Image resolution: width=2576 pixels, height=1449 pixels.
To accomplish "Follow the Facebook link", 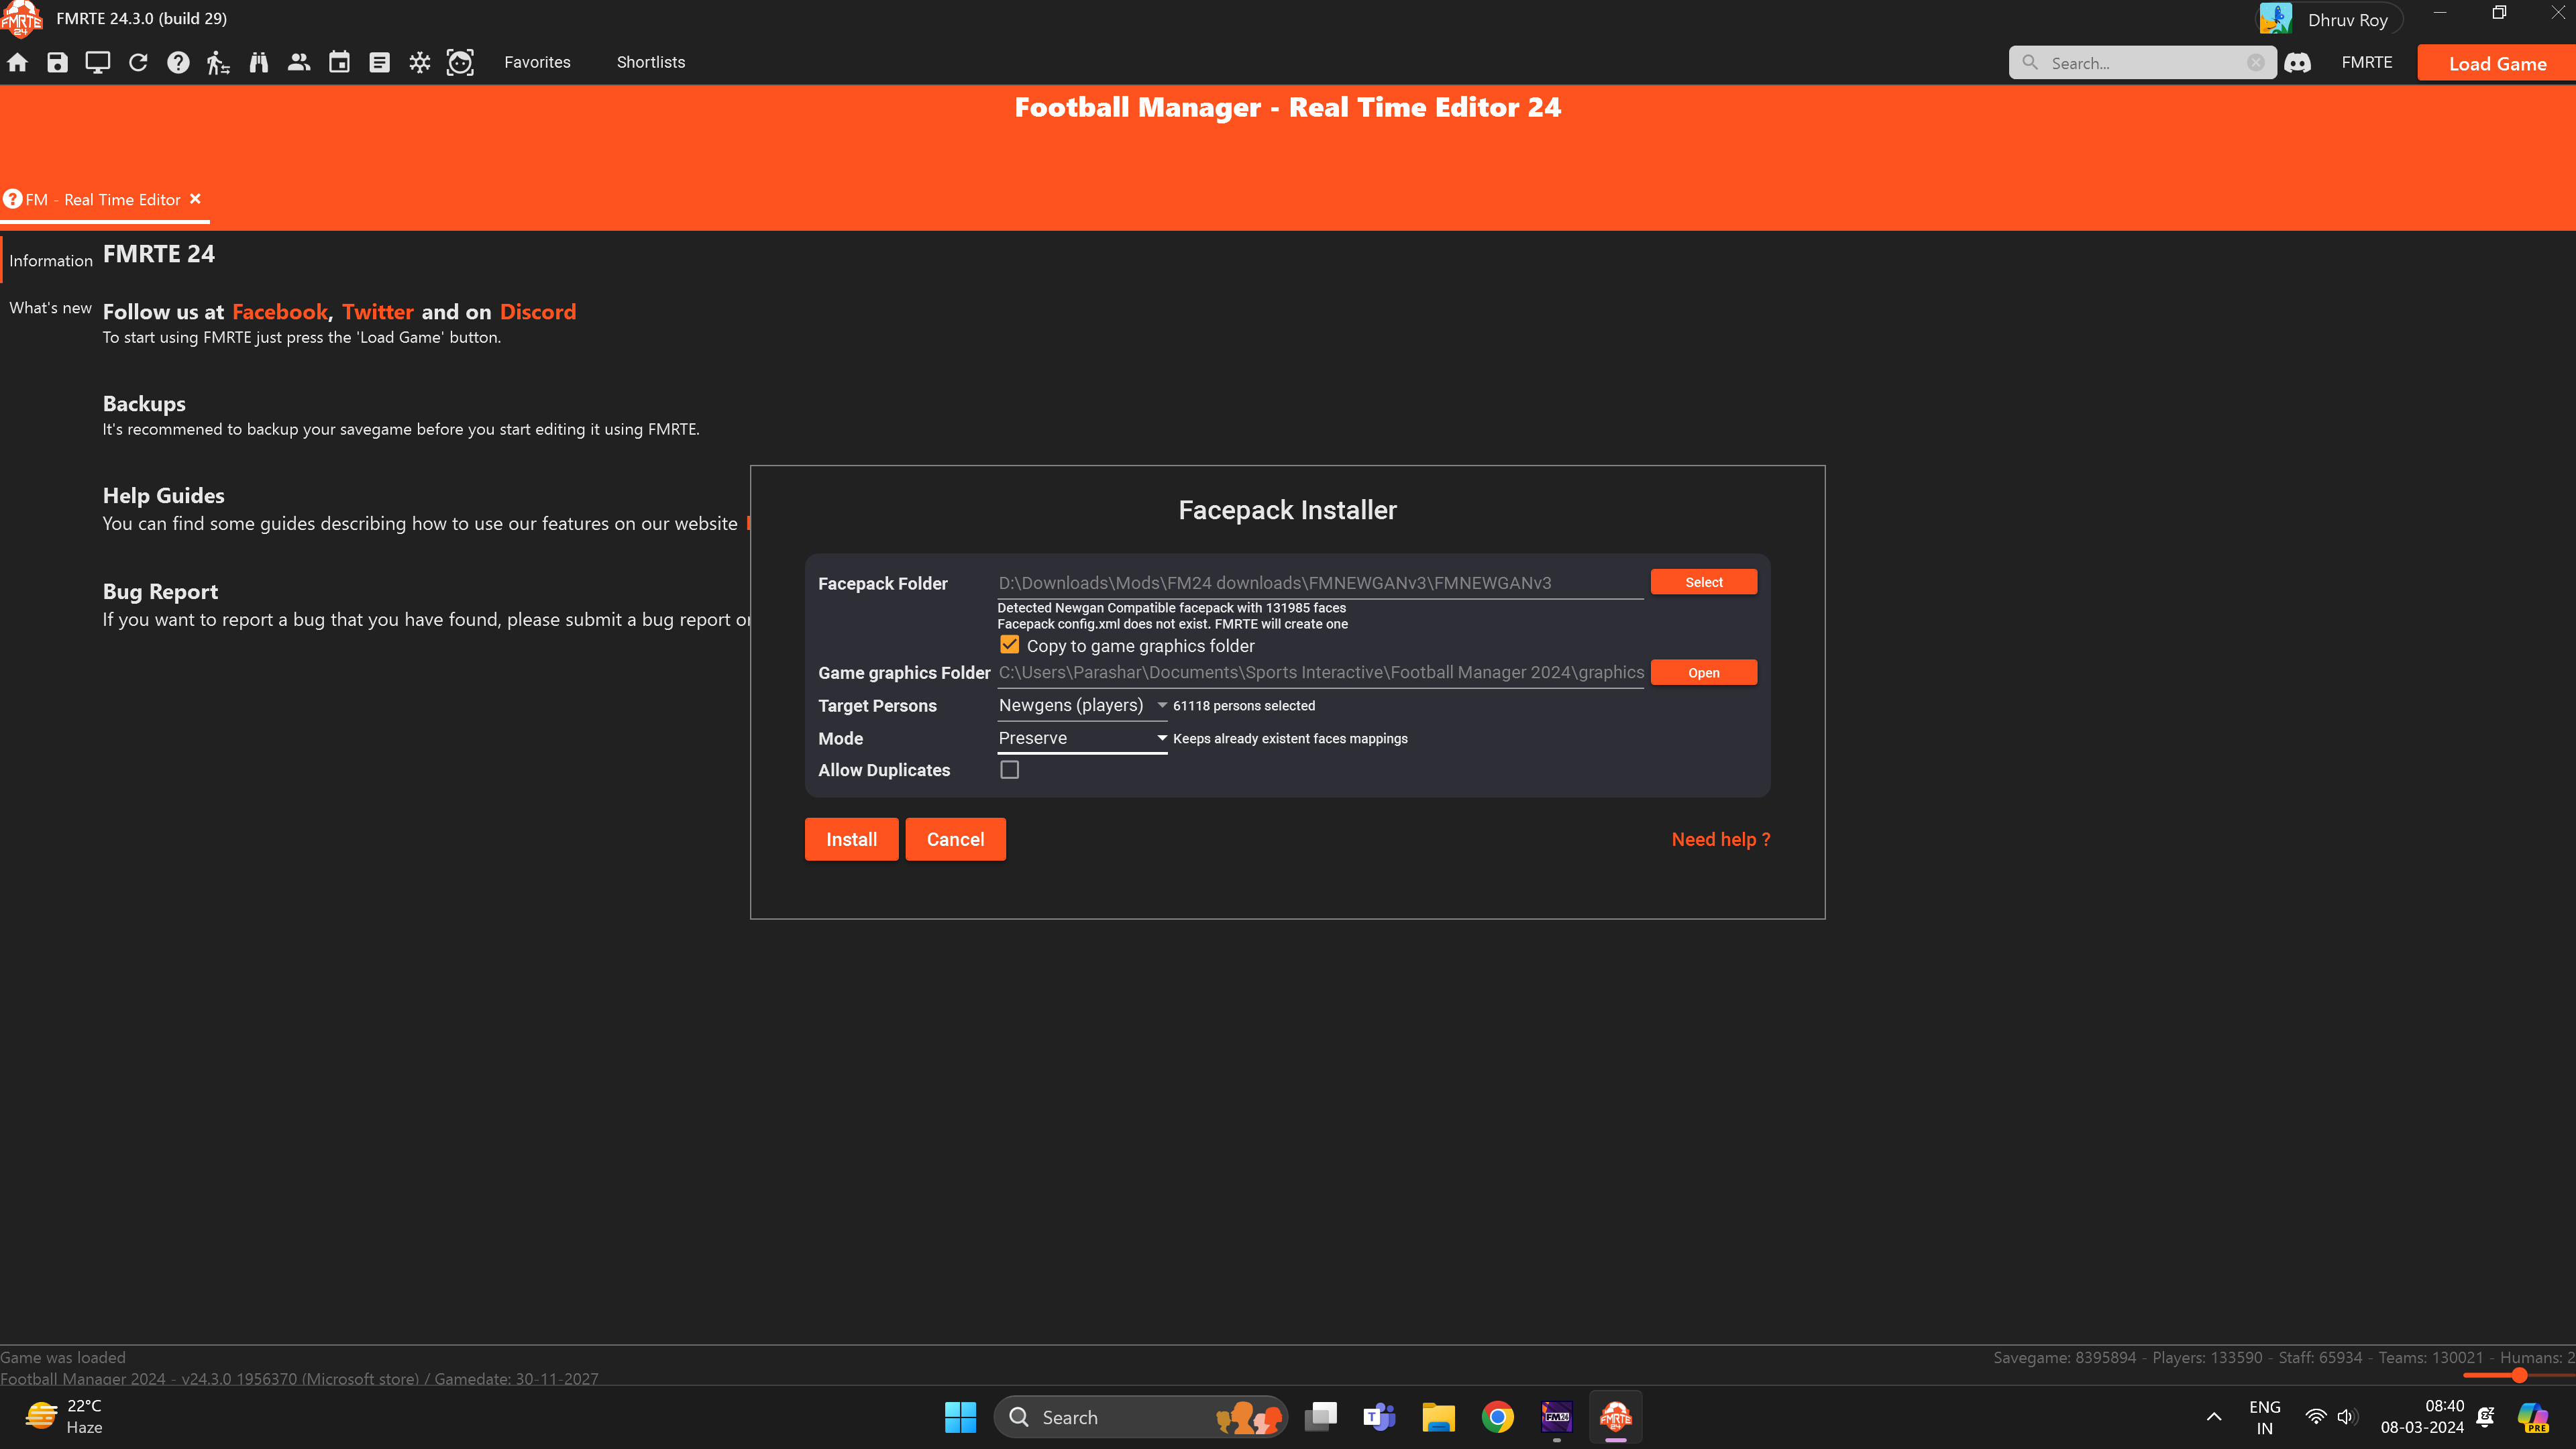I will [x=280, y=312].
